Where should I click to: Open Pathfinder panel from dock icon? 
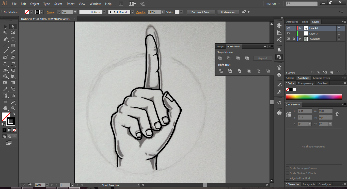[x=279, y=57]
